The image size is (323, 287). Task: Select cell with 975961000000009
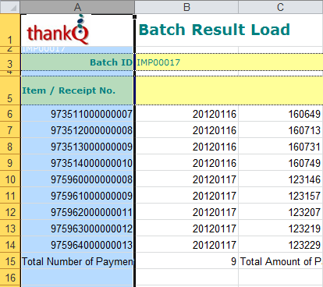(77, 196)
